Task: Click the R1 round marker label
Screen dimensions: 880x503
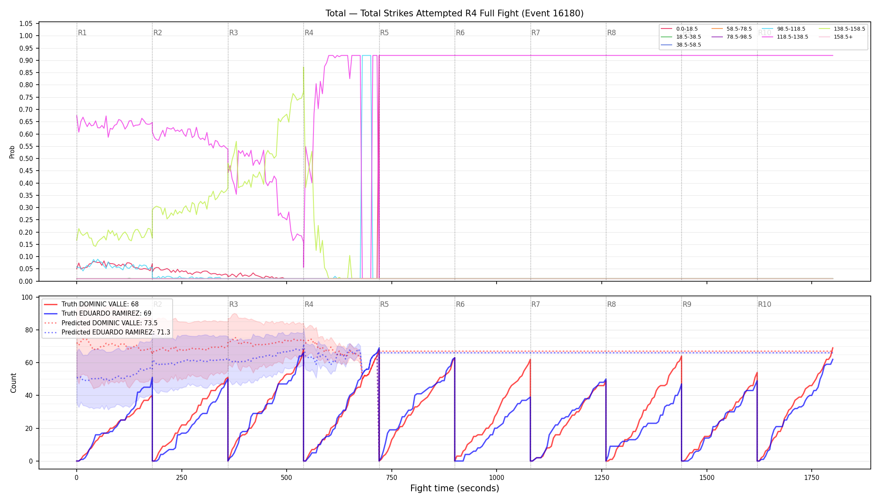Action: [82, 33]
